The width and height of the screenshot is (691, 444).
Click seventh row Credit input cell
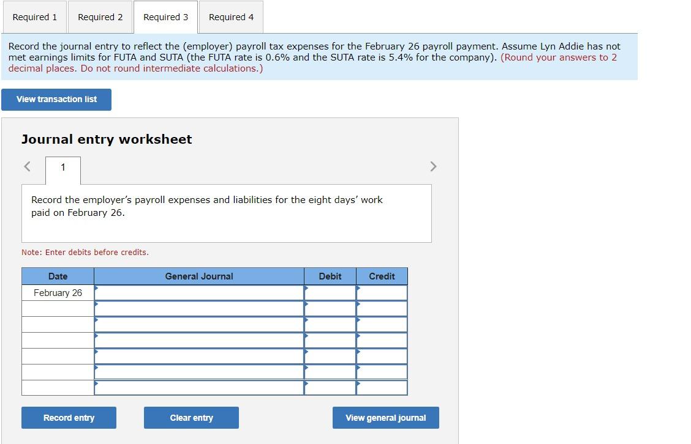click(382, 388)
